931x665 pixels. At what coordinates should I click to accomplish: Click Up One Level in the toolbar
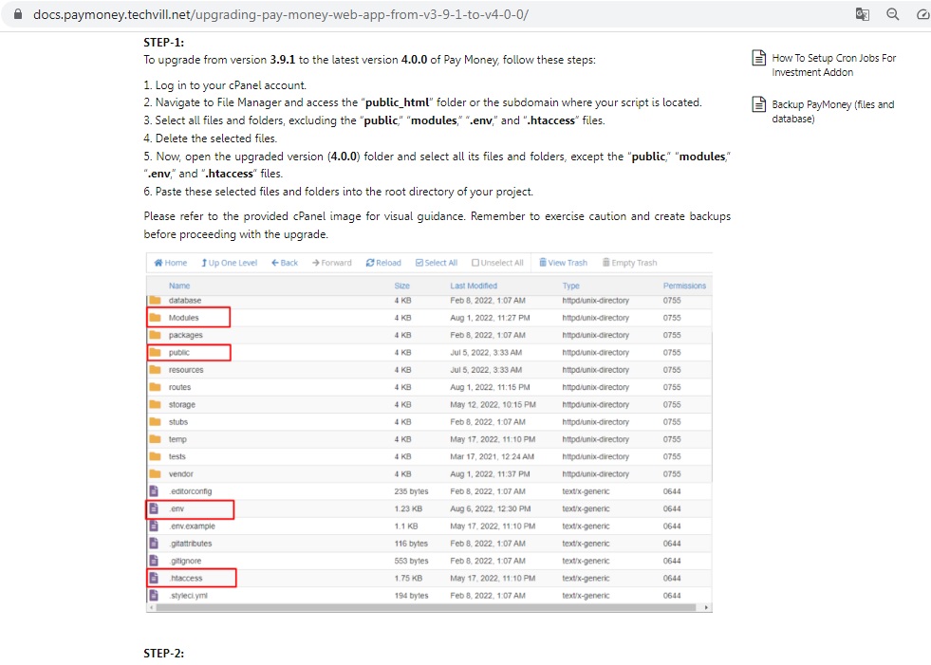(229, 263)
